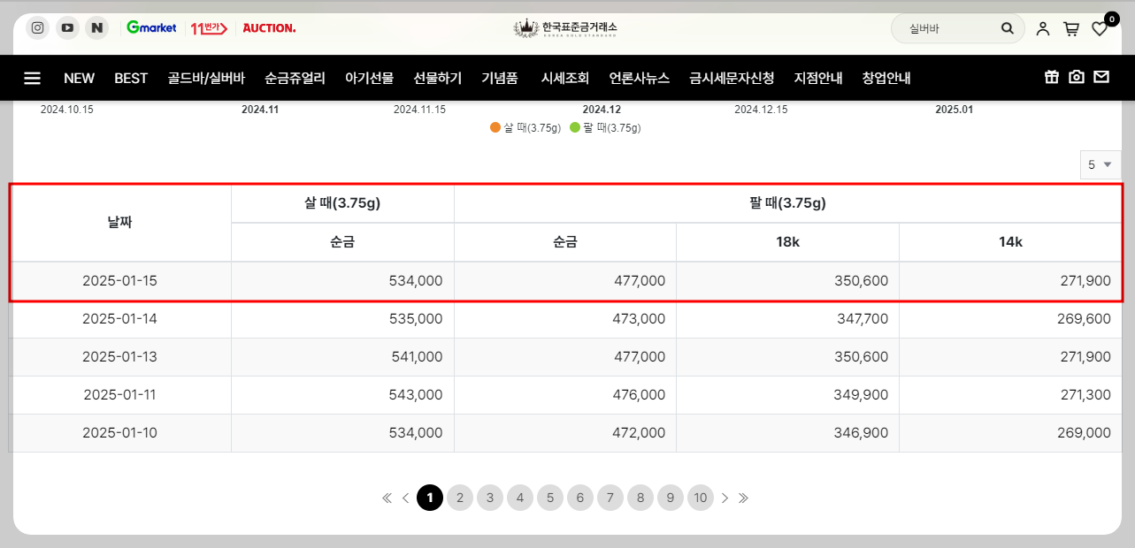Image resolution: width=1135 pixels, height=548 pixels.
Task: Click the next page chevron in pagination
Action: pyautogui.click(x=725, y=498)
